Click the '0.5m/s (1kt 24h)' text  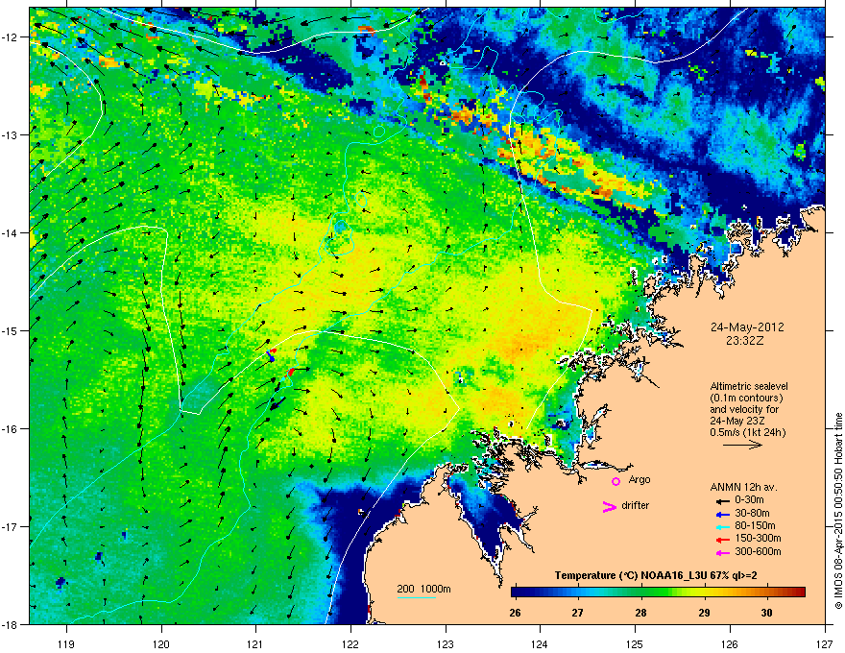coord(748,432)
